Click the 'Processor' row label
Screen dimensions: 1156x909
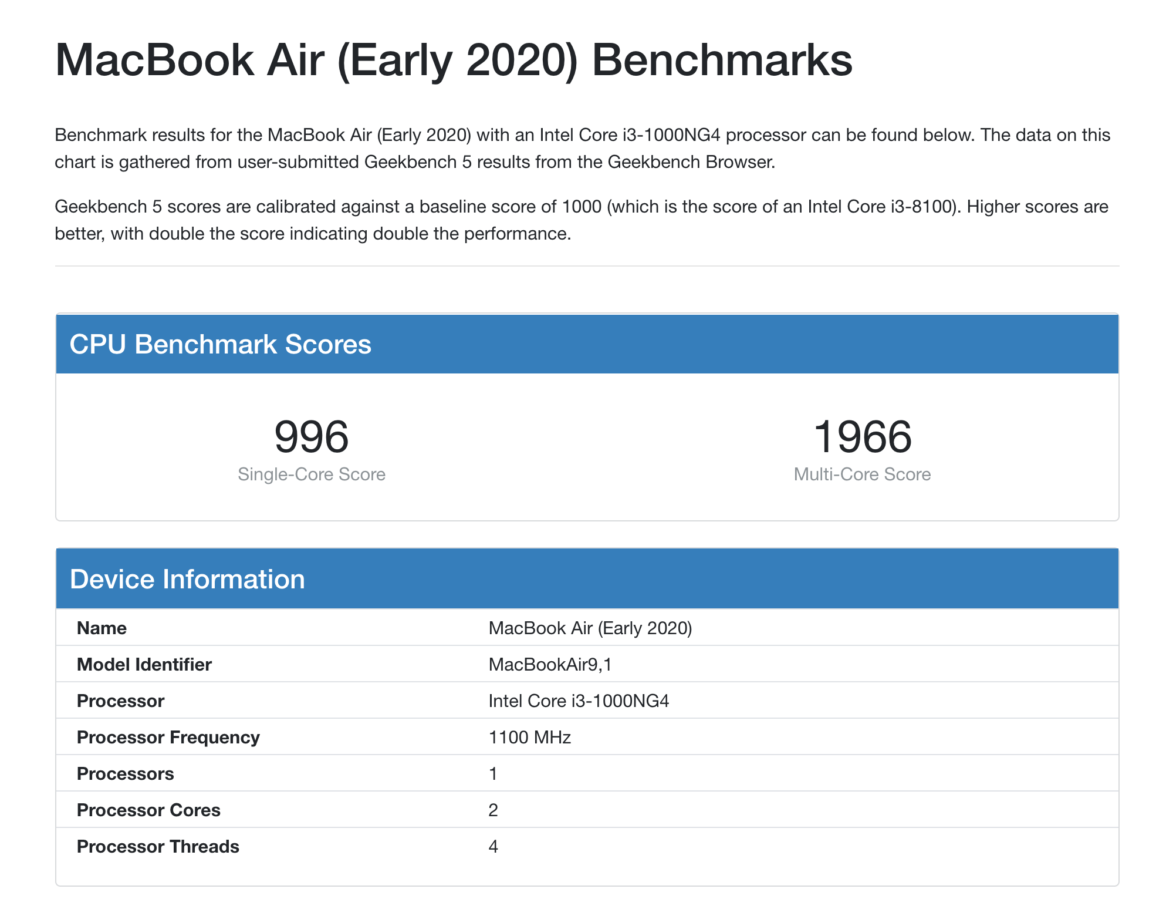[x=120, y=701]
